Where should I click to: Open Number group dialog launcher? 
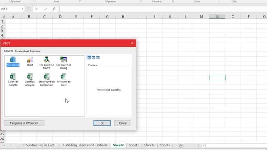[173, 2]
